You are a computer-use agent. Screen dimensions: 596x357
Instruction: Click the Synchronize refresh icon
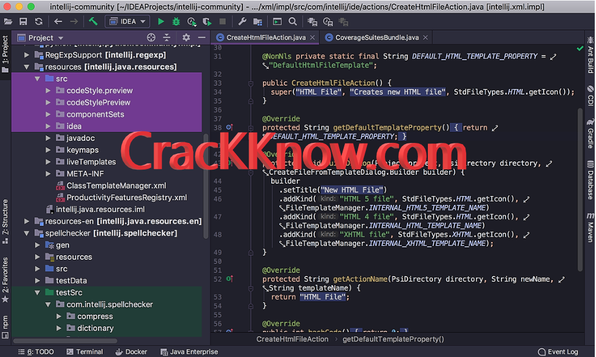click(39, 21)
